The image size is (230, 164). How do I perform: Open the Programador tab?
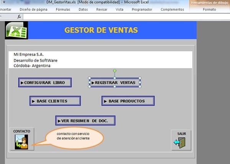[x=142, y=9]
